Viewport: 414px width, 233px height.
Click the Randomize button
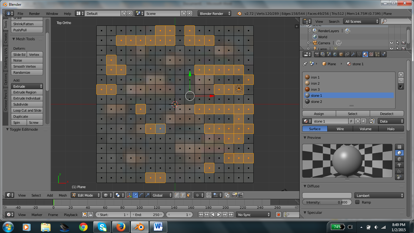27,72
